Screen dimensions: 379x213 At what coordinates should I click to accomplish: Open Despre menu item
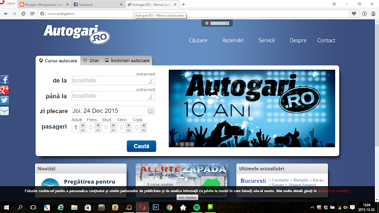[298, 40]
